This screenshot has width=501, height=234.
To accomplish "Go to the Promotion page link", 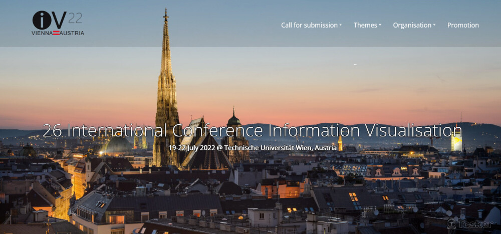I will [463, 25].
